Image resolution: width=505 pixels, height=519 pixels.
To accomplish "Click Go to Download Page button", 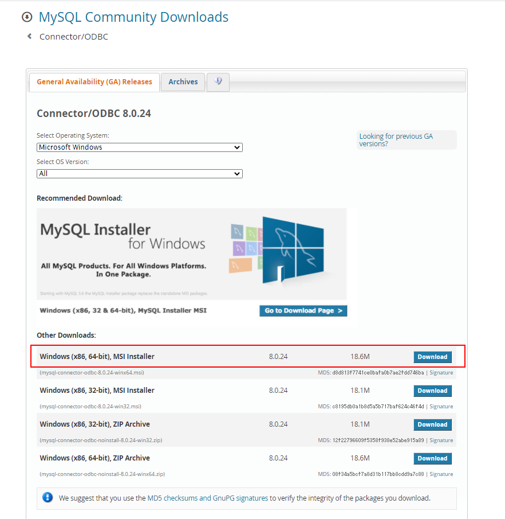I will (303, 311).
